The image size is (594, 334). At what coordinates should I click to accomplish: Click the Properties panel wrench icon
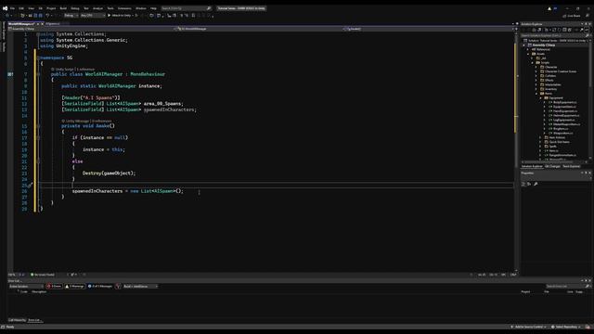pyautogui.click(x=536, y=184)
